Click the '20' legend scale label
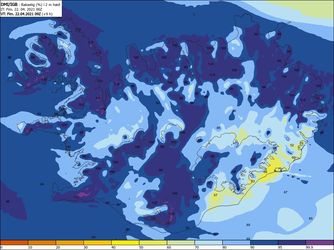Screen dimensions: 334x250 (58, 247)
